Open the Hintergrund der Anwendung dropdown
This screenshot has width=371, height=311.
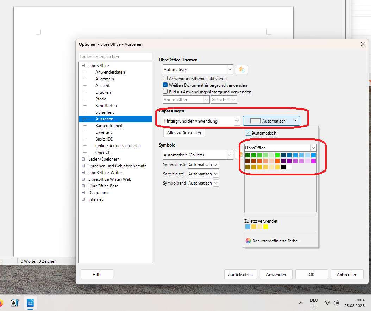point(202,121)
